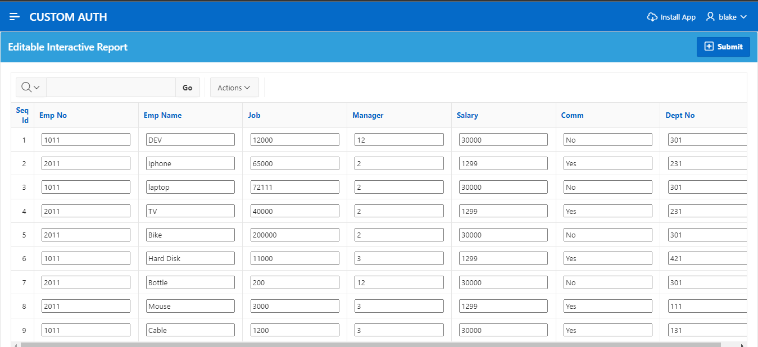Edit Job field containing 3000
Viewport: 758px width, 347px height.
tap(294, 306)
